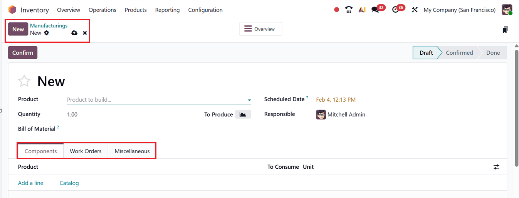Click the red recording indicator icon

tap(337, 10)
